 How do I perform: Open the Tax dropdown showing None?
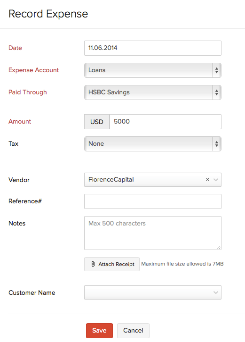click(x=153, y=144)
